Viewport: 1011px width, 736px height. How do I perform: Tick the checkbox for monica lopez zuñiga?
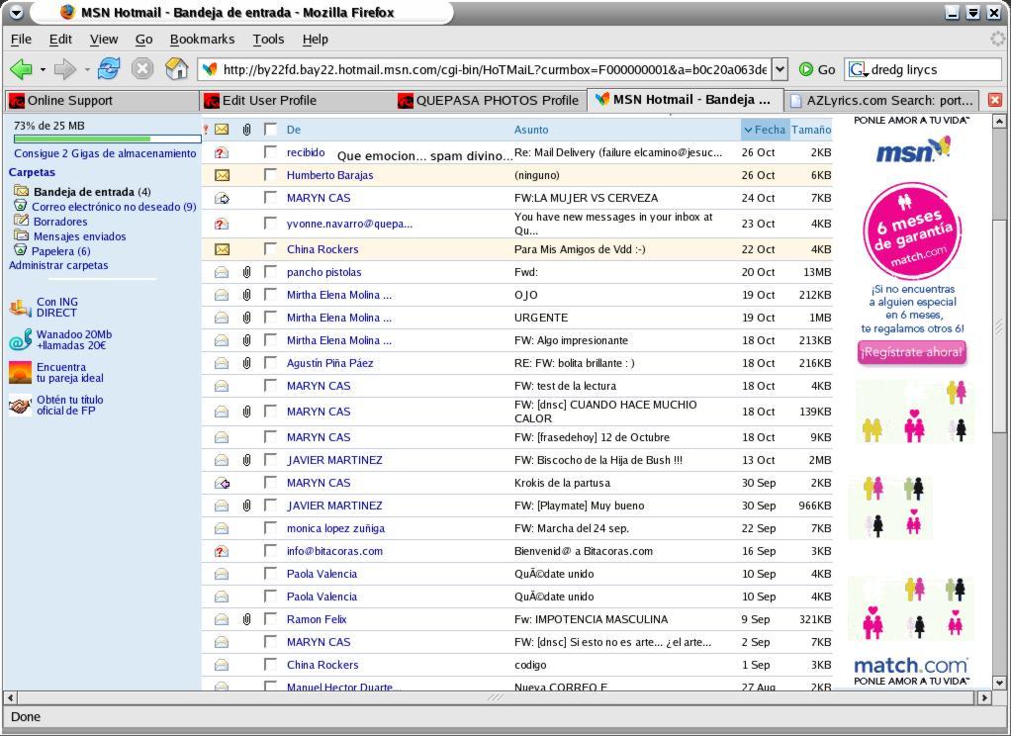coord(270,527)
